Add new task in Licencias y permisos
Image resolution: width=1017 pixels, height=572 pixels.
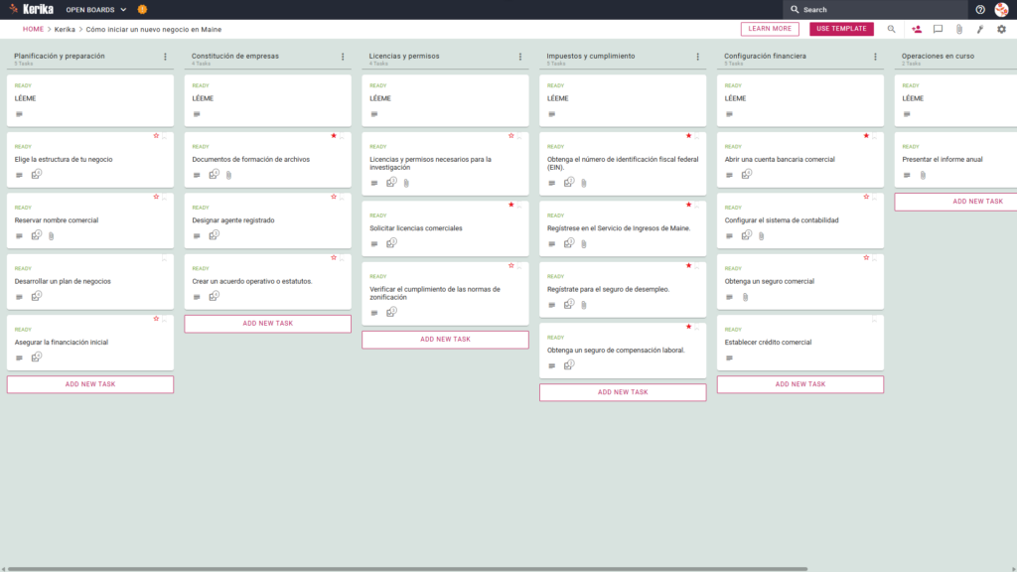point(445,340)
